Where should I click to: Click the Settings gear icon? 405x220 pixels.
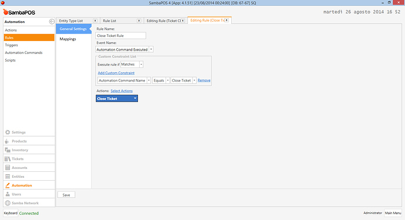[x=8, y=132]
